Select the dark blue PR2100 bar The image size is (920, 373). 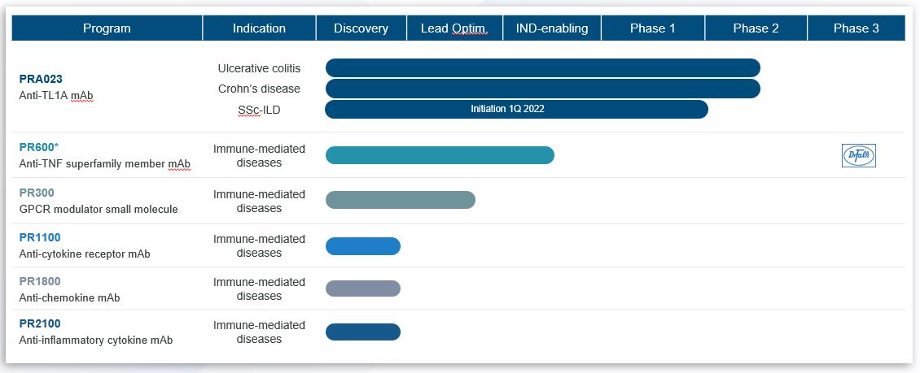click(x=363, y=332)
